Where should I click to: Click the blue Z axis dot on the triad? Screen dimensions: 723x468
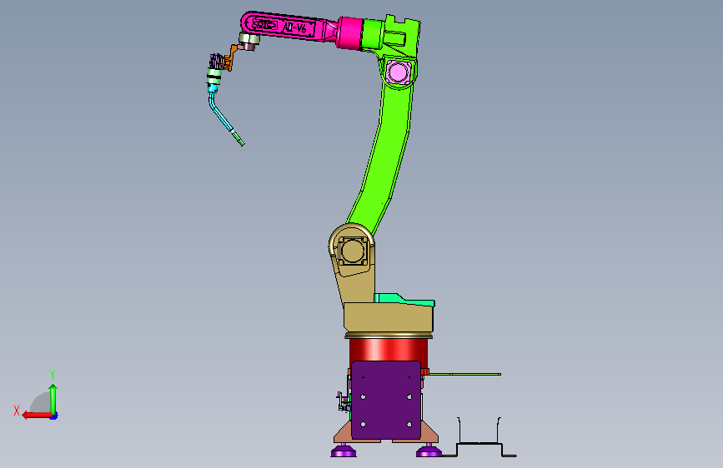(x=54, y=416)
